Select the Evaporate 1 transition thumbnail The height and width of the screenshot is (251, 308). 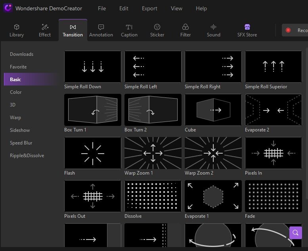tap(213, 196)
